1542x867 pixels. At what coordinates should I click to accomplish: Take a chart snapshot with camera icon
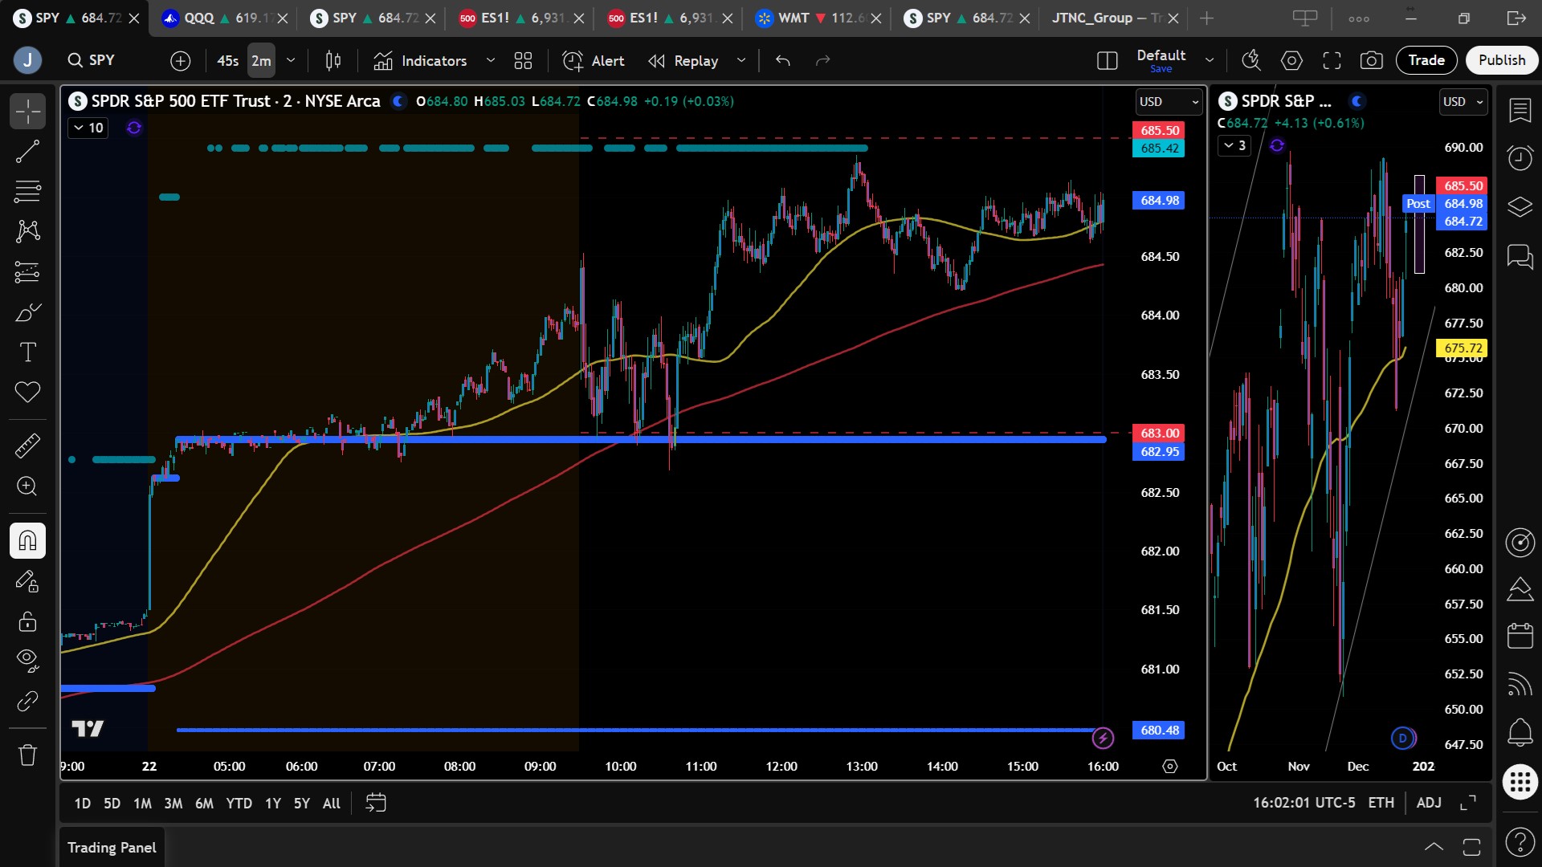coord(1371,60)
